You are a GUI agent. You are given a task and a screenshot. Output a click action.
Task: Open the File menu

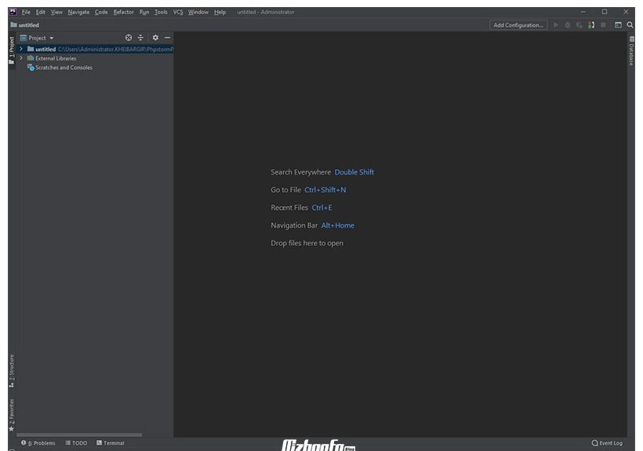tap(26, 12)
